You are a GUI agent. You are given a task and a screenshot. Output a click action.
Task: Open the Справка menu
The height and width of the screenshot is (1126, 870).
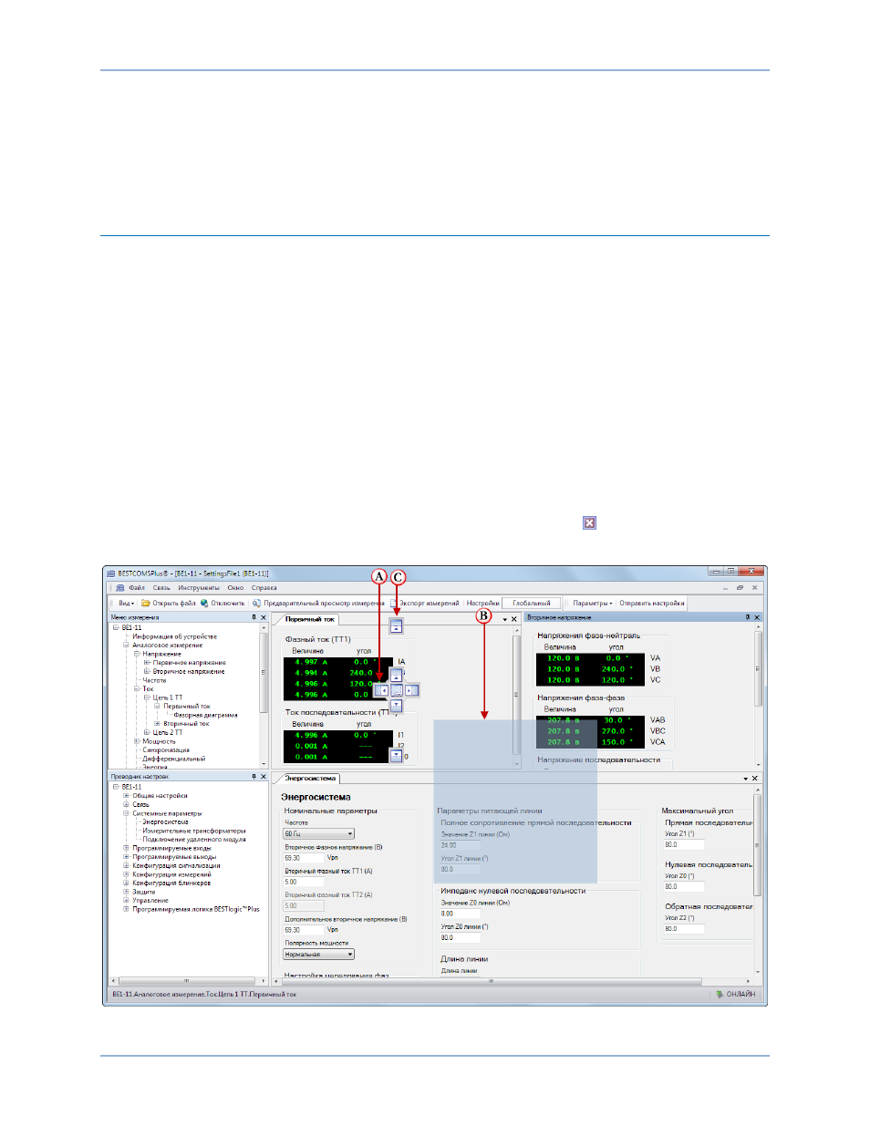(x=264, y=588)
